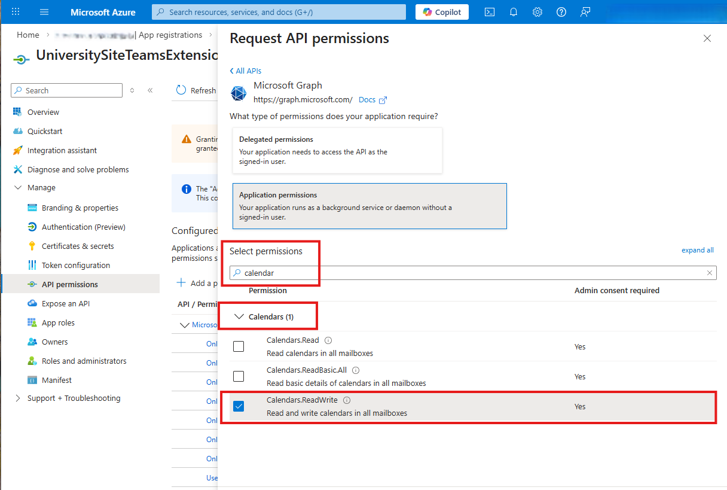Click the app registration logo icon

click(21, 59)
